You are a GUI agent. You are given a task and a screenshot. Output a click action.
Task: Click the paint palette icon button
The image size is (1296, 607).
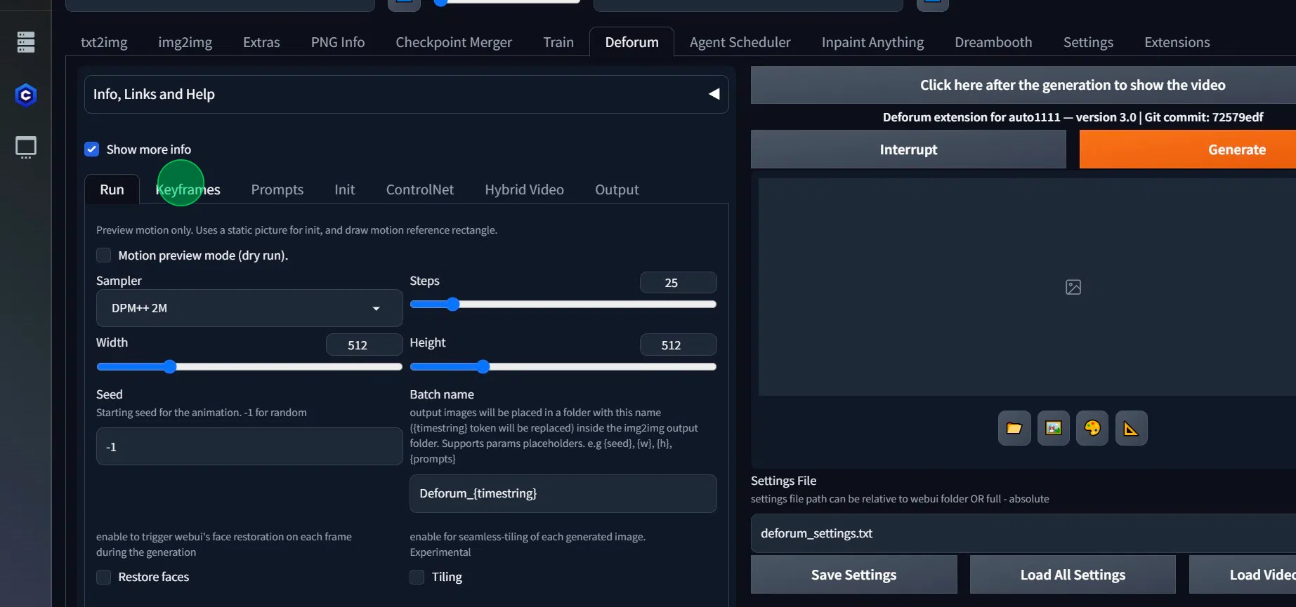pyautogui.click(x=1092, y=428)
